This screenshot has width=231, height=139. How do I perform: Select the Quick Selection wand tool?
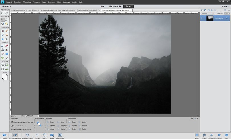(x=7, y=24)
